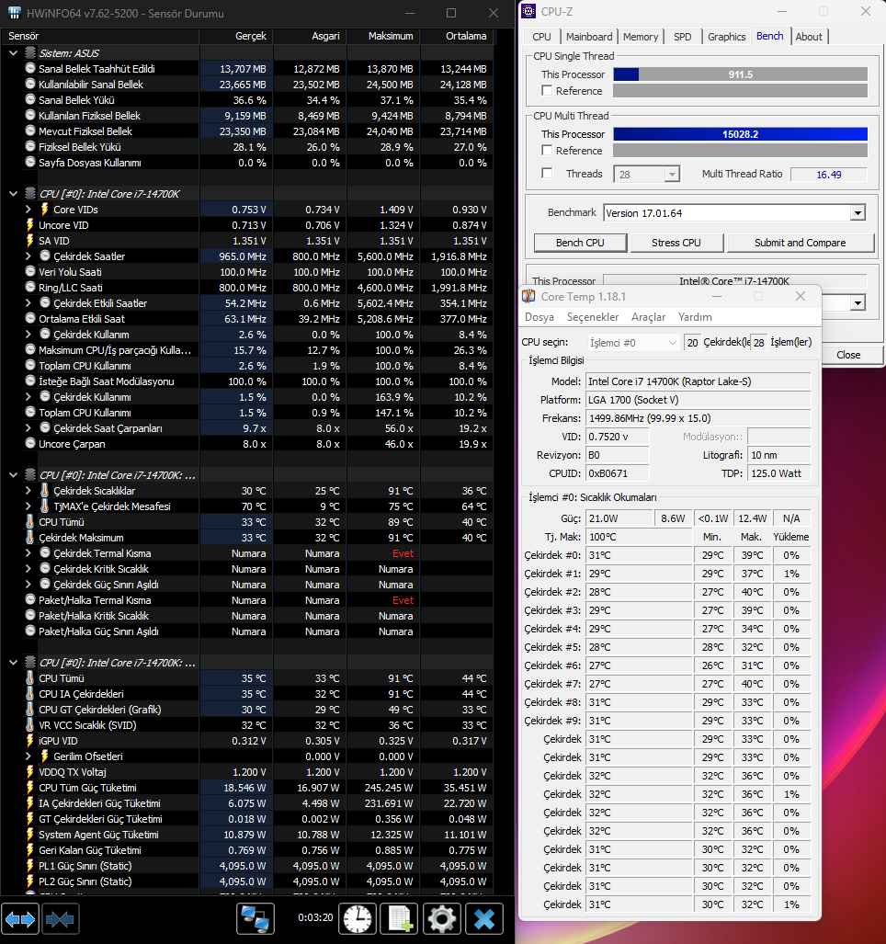Viewport: 886px width, 944px height.
Task: Click the thermometer icon beside VR VCC Sıcaklık
Action: click(29, 725)
